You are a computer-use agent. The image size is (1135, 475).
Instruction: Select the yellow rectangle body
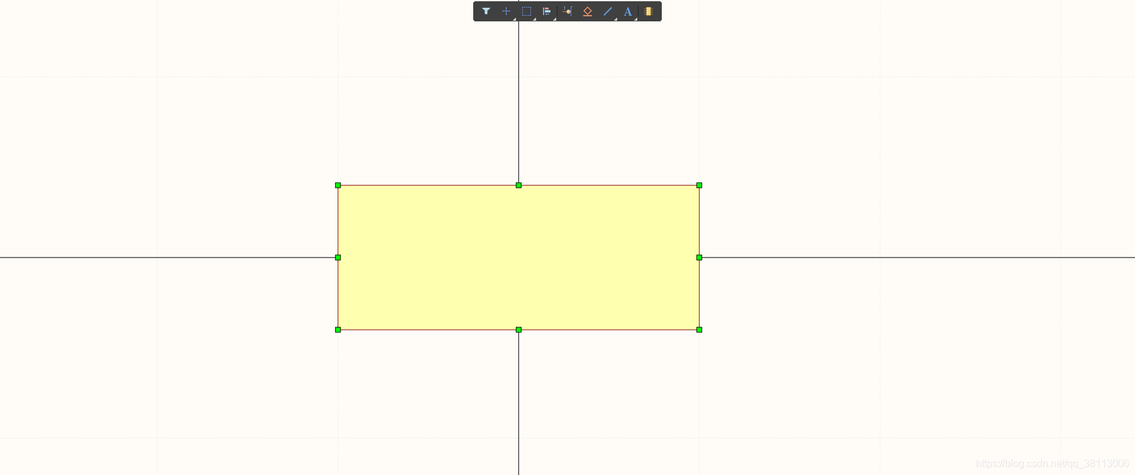518,258
